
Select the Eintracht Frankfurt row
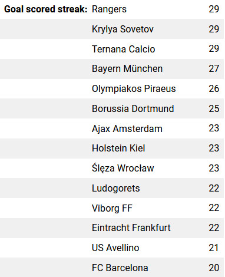click(x=112, y=228)
